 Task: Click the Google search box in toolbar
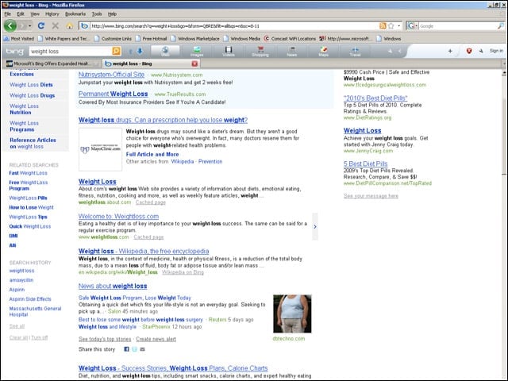pyautogui.click(x=457, y=26)
